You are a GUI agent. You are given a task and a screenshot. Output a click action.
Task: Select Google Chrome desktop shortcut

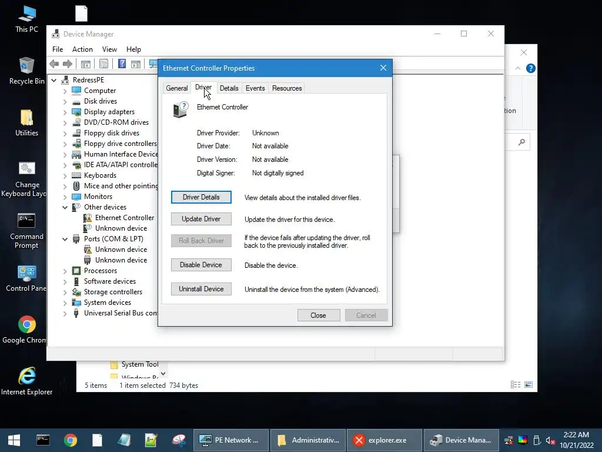tap(26, 330)
